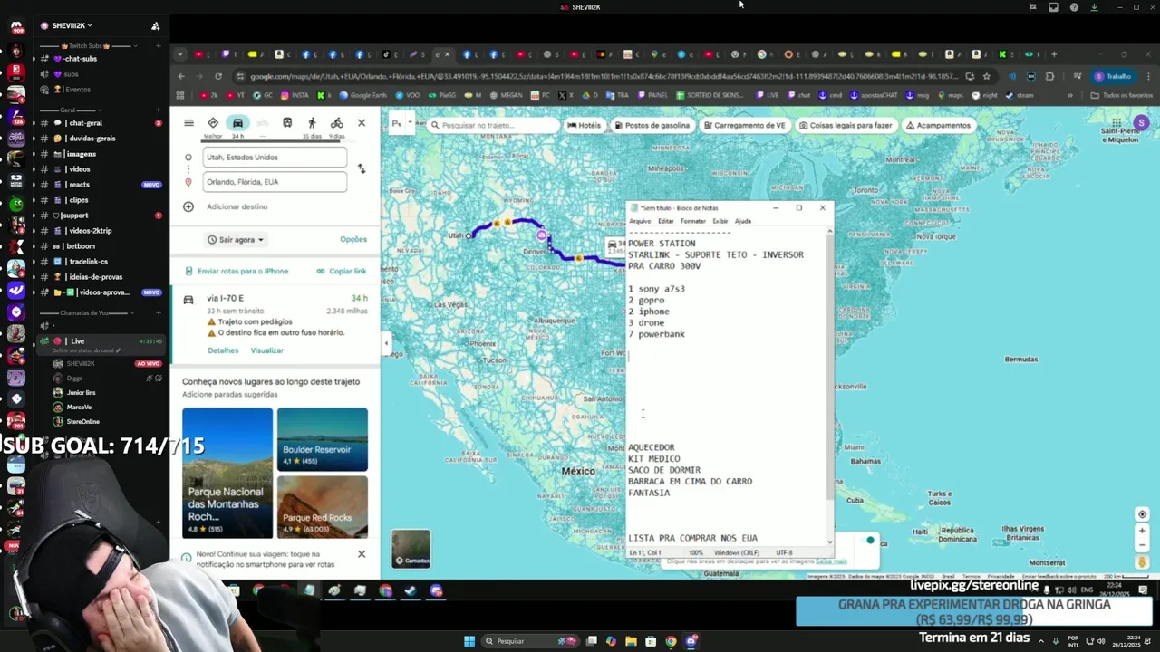Open Street View pegman control

point(1142,561)
